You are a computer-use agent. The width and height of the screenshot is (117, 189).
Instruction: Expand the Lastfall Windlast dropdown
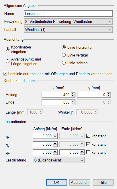(68, 30)
